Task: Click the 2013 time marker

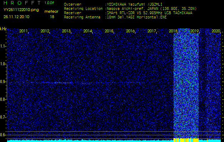Action: [66, 31]
